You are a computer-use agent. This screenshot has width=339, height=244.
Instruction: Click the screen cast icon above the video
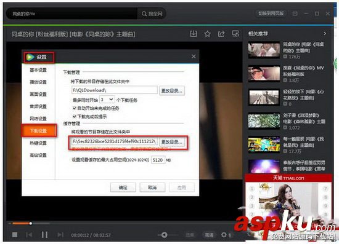pos(235,34)
